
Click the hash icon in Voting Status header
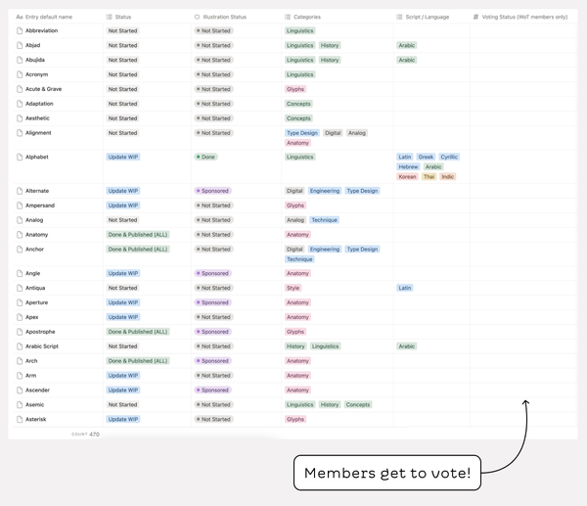tap(475, 17)
